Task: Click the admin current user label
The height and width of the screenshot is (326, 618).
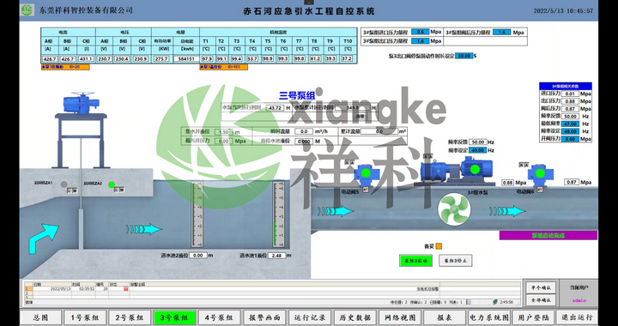Action: [579, 300]
